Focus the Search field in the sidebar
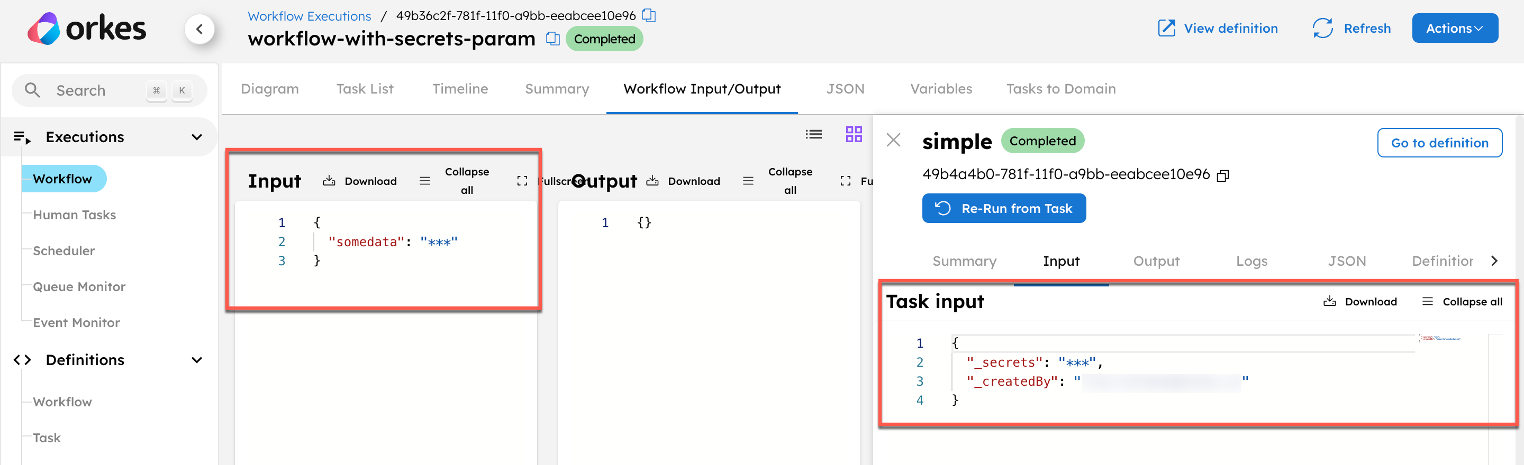The width and height of the screenshot is (1524, 465). pyautogui.click(x=110, y=90)
